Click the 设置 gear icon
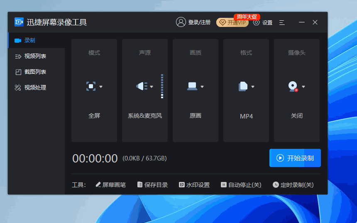The height and width of the screenshot is (223, 357). (x=257, y=22)
